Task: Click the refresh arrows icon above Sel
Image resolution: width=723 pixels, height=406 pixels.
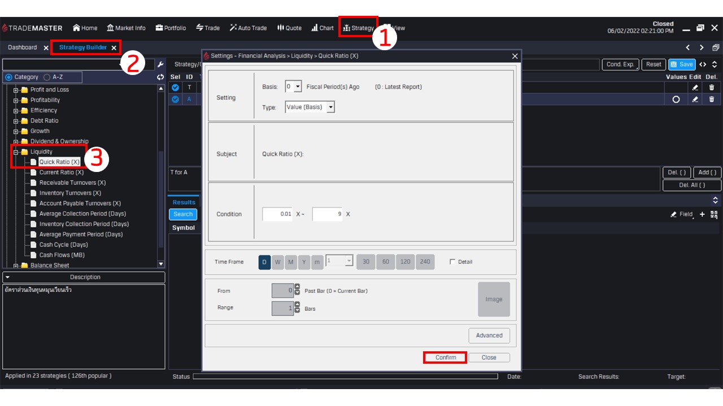Action: point(160,77)
